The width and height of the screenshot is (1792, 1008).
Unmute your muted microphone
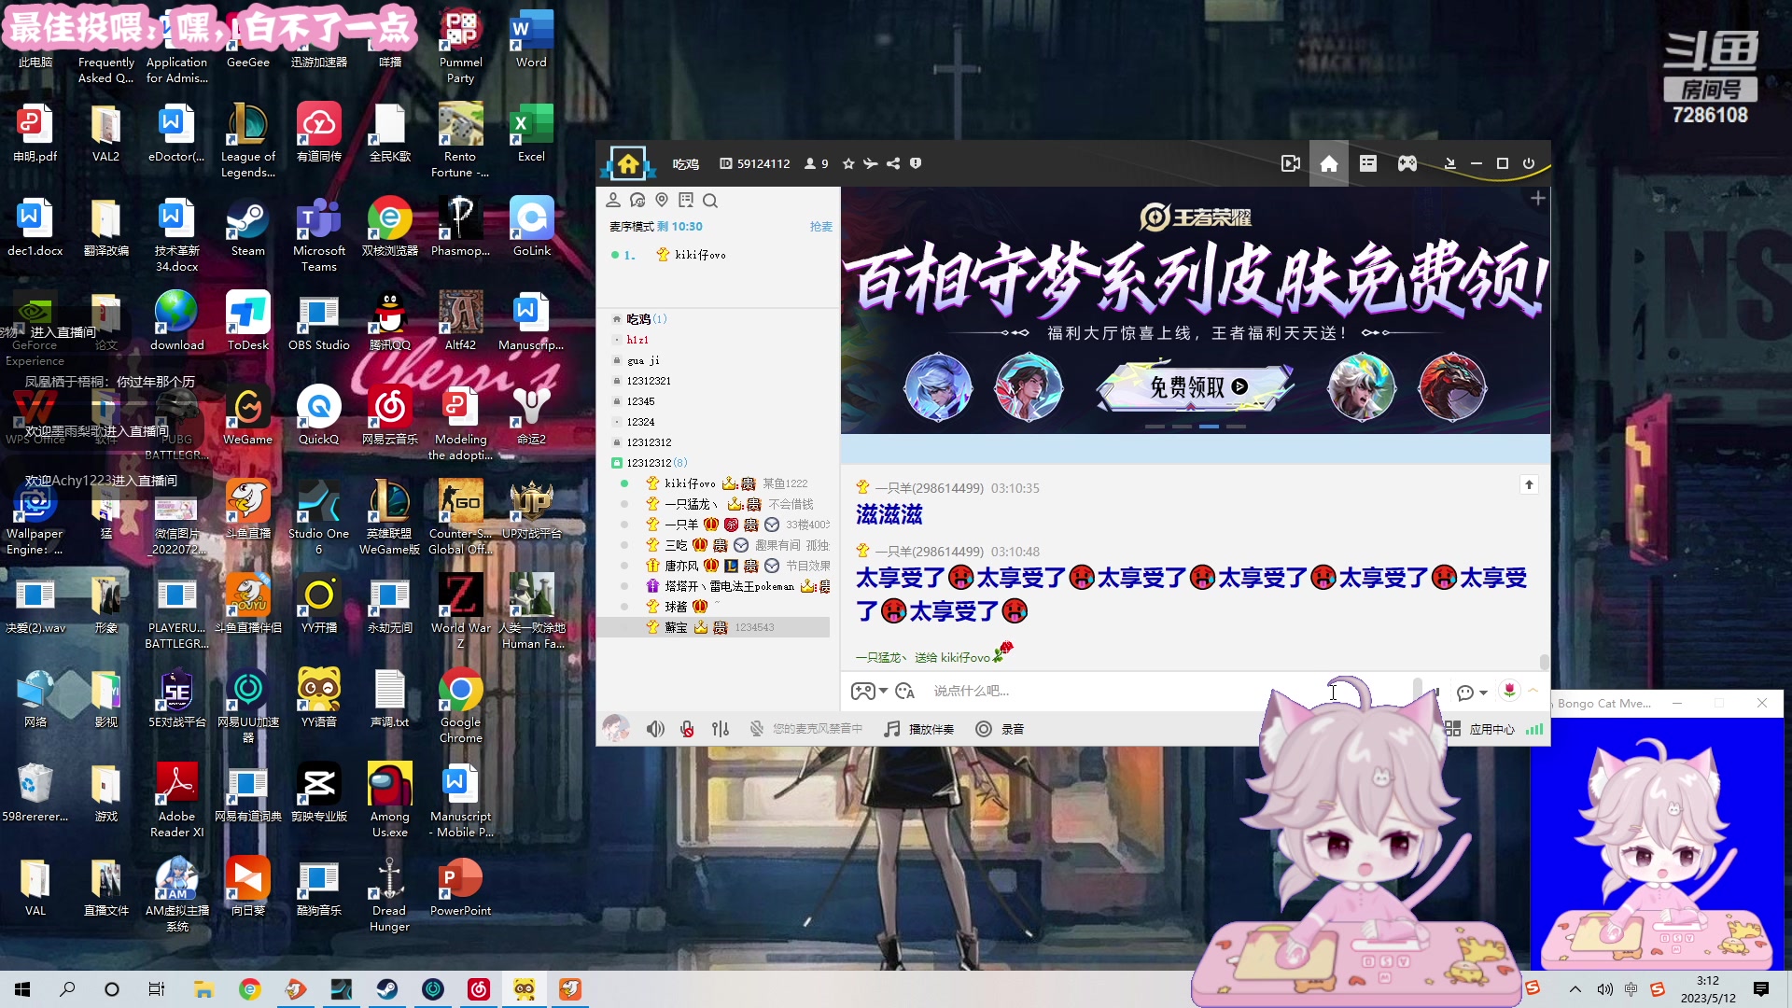[687, 729]
